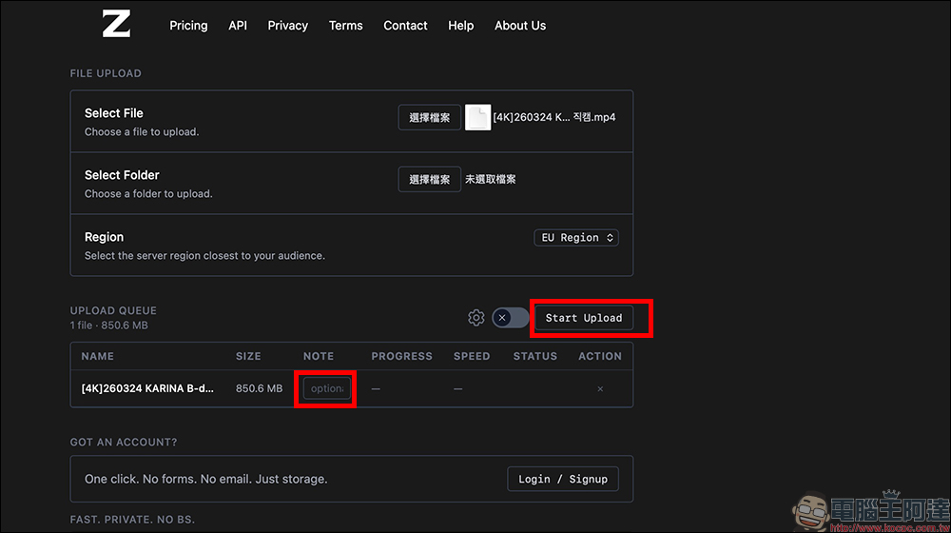Click the SPEED column header
This screenshot has height=533, width=951.
(472, 356)
